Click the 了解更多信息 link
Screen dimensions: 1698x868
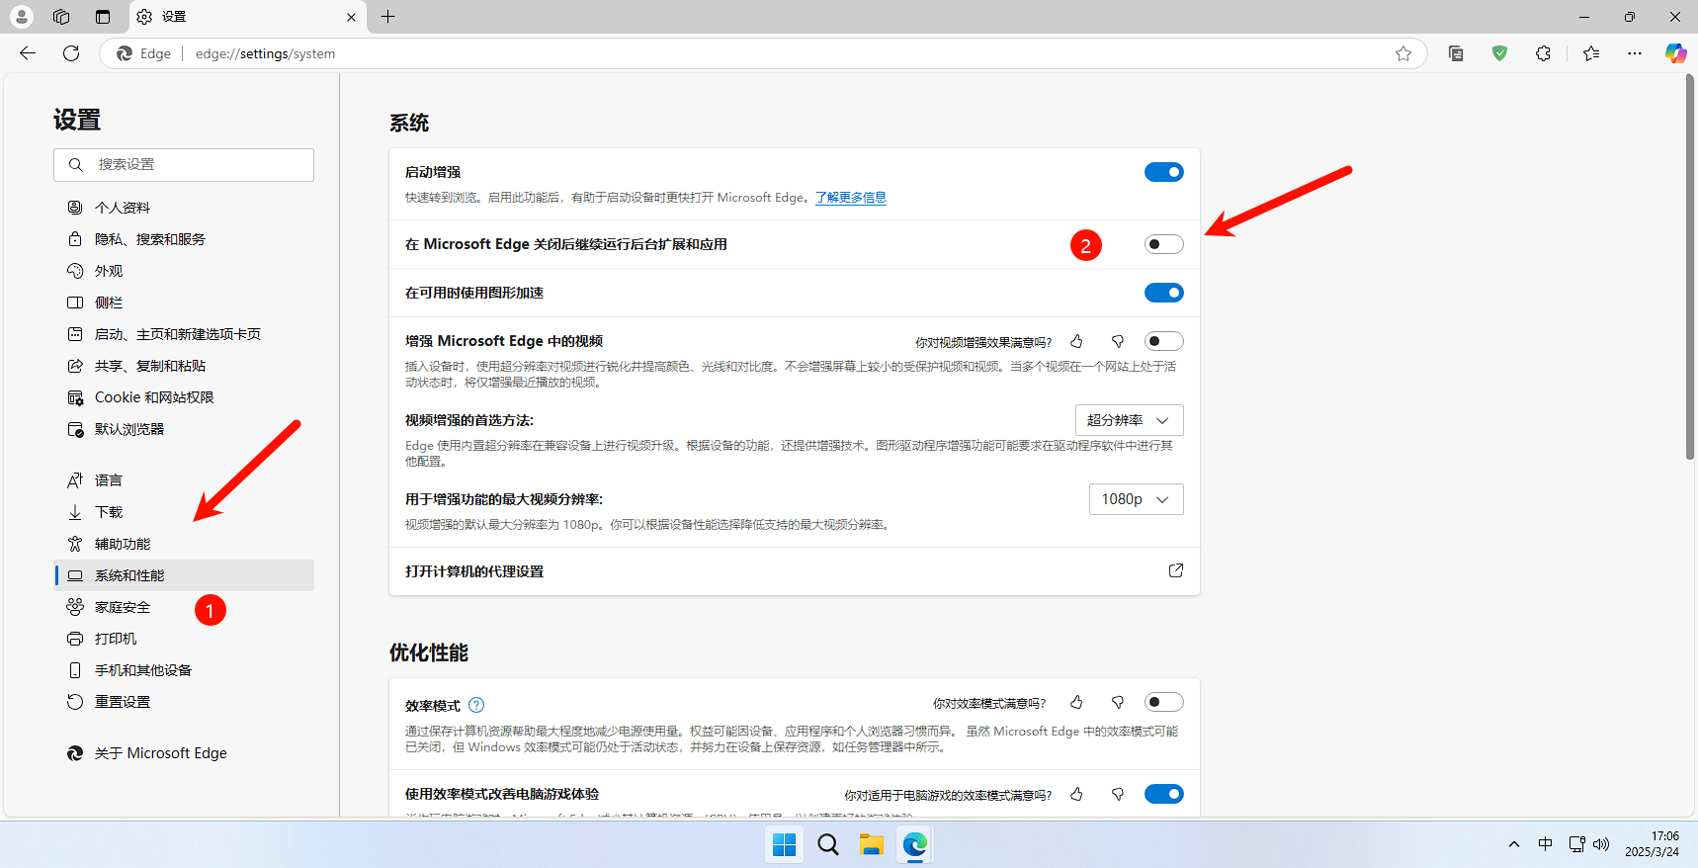pyautogui.click(x=851, y=198)
